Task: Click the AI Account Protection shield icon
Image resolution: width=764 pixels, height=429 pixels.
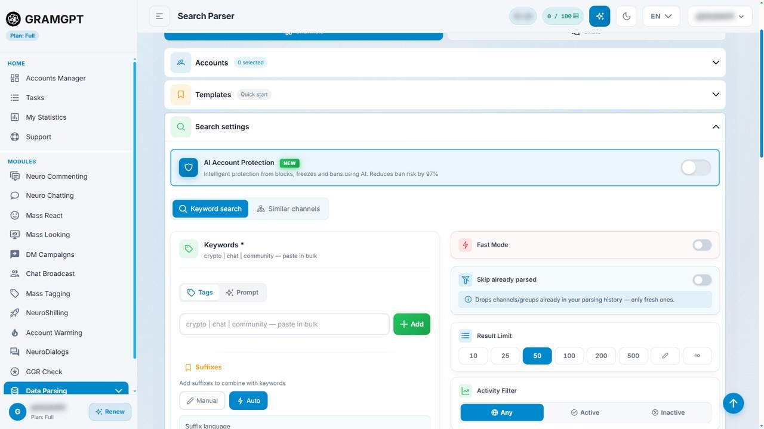Action: (189, 167)
